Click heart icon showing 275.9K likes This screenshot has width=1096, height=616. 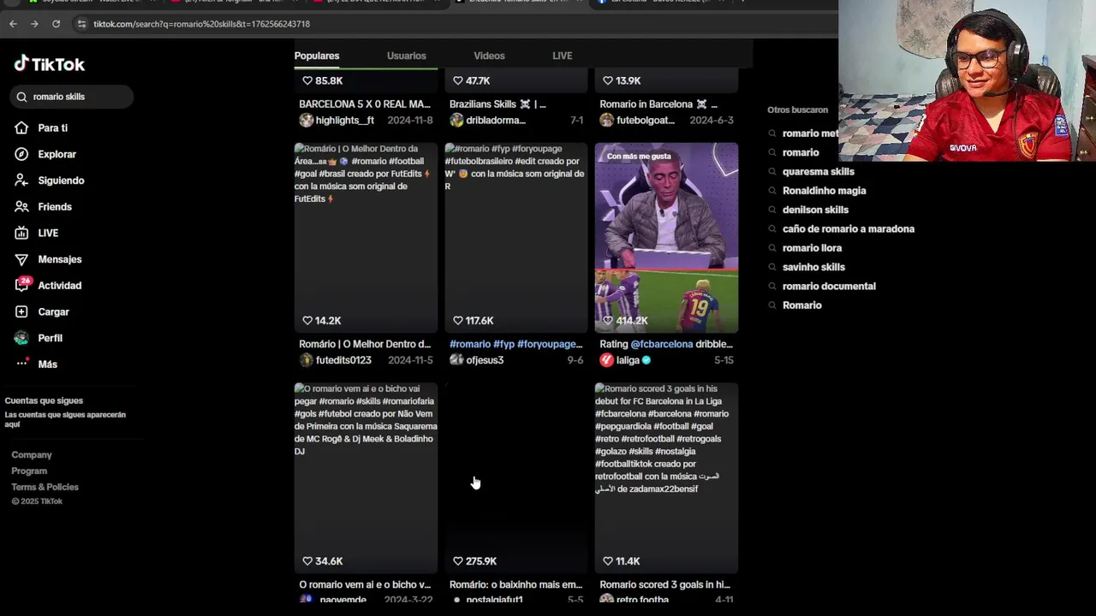coord(458,561)
